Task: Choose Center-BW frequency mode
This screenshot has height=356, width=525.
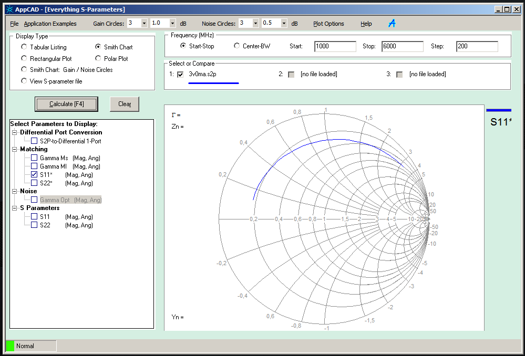Action: pos(236,46)
